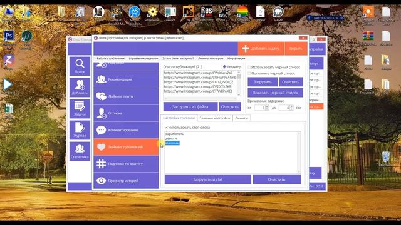The image size is (401, 225).
Task: Click Загрузить из txt button
Action: [207, 179]
